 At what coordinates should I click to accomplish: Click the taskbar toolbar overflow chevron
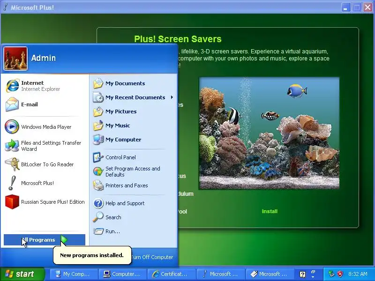tap(313, 277)
